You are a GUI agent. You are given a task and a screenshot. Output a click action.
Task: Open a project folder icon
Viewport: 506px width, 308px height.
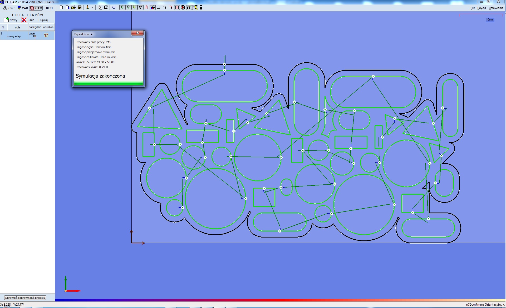tap(73, 8)
